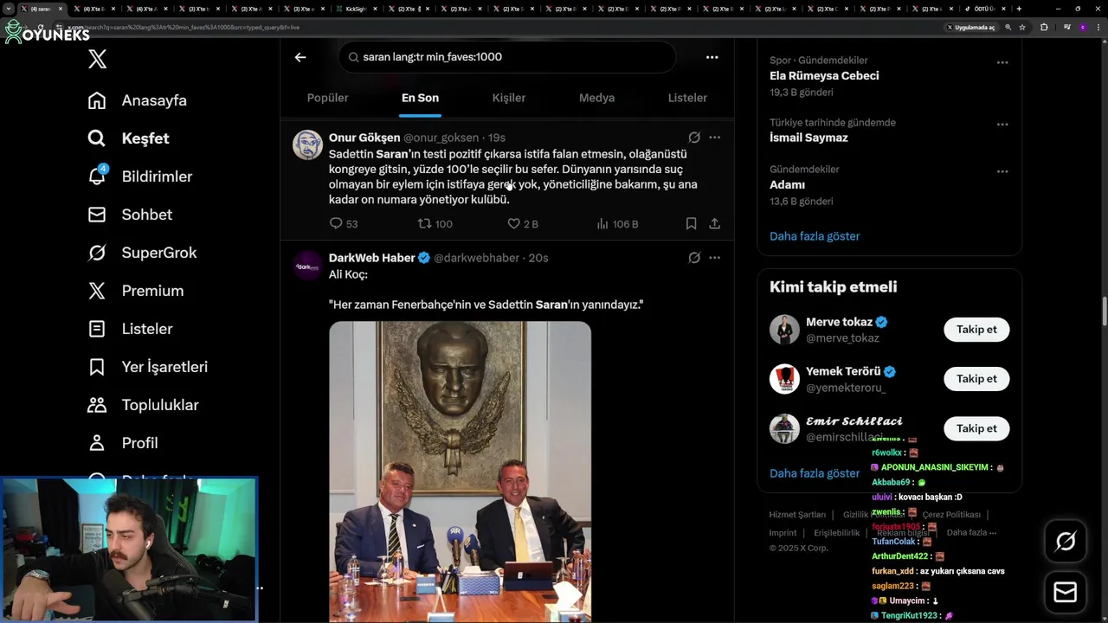Click the Anasayfa house icon
This screenshot has height=623, width=1108.
tap(97, 100)
